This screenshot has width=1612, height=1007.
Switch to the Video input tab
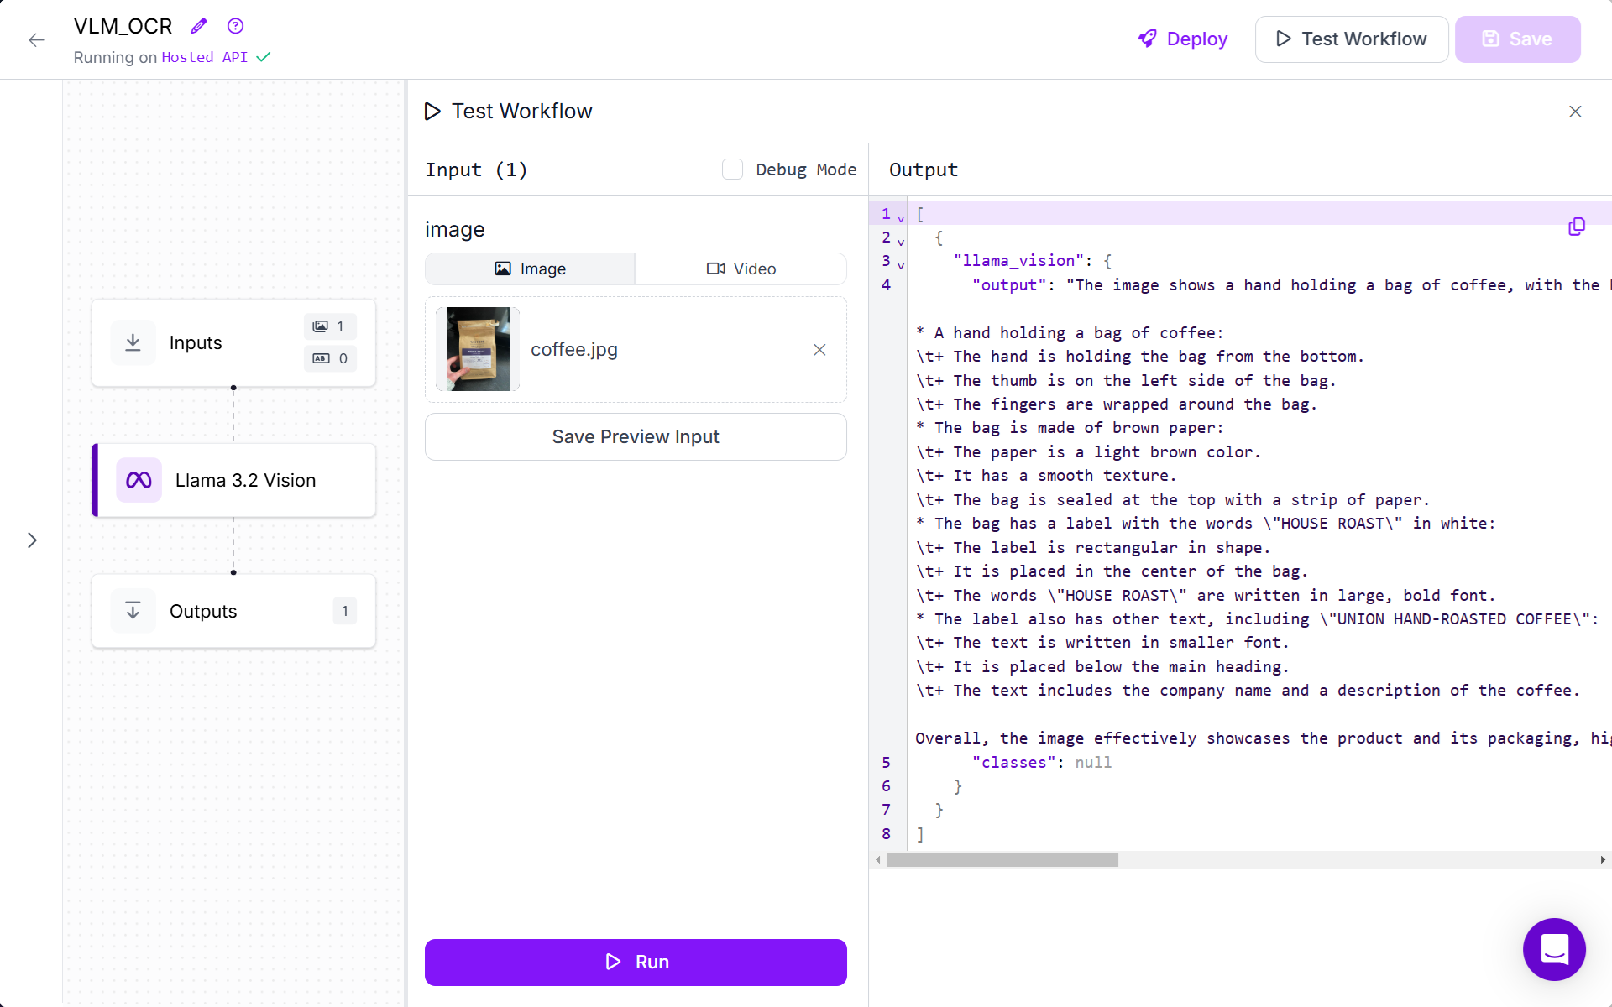coord(741,269)
